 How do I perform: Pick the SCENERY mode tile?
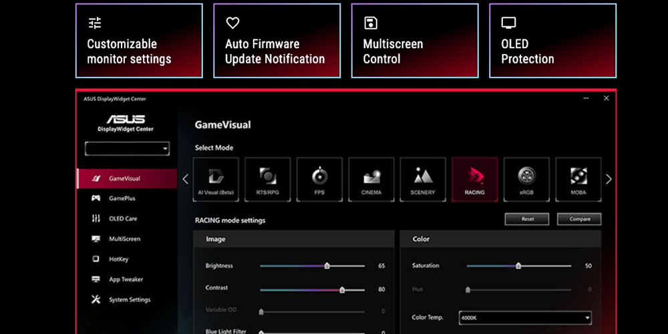423,179
